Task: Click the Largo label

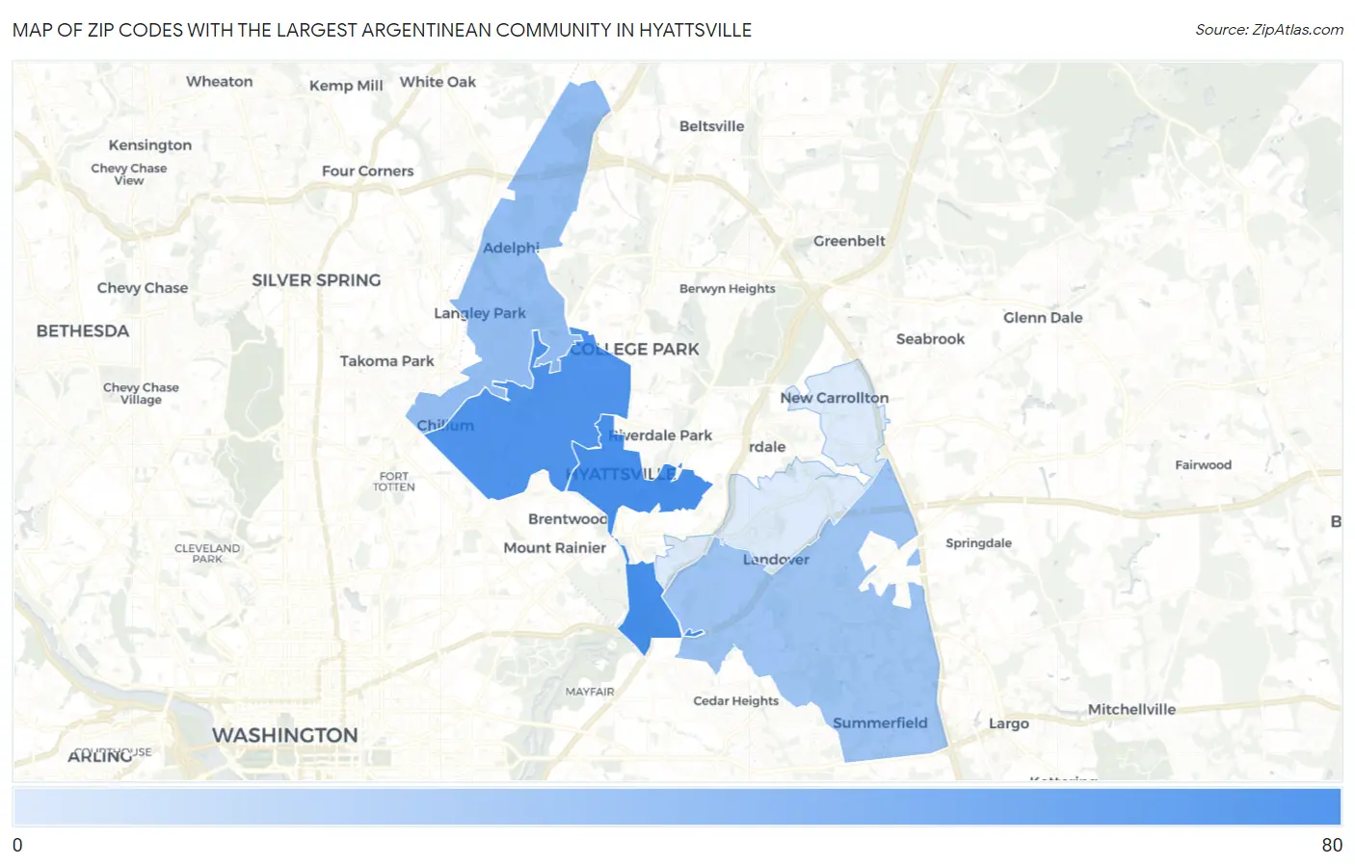Action: (x=1009, y=724)
